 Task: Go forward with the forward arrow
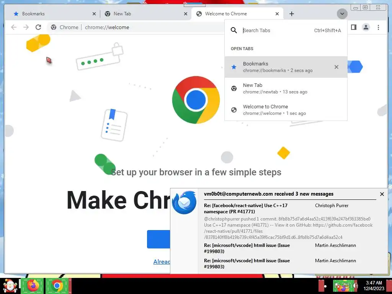click(x=26, y=27)
